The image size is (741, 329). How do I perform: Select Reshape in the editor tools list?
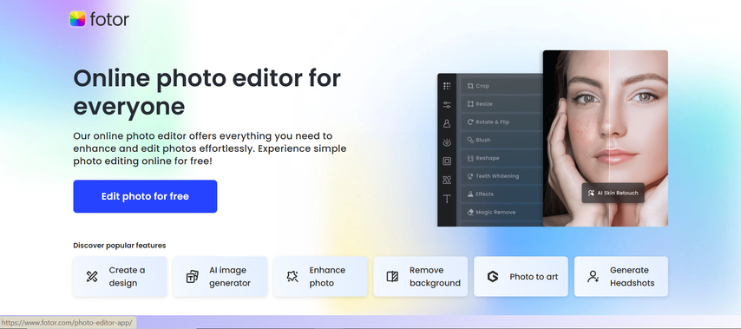click(x=502, y=158)
